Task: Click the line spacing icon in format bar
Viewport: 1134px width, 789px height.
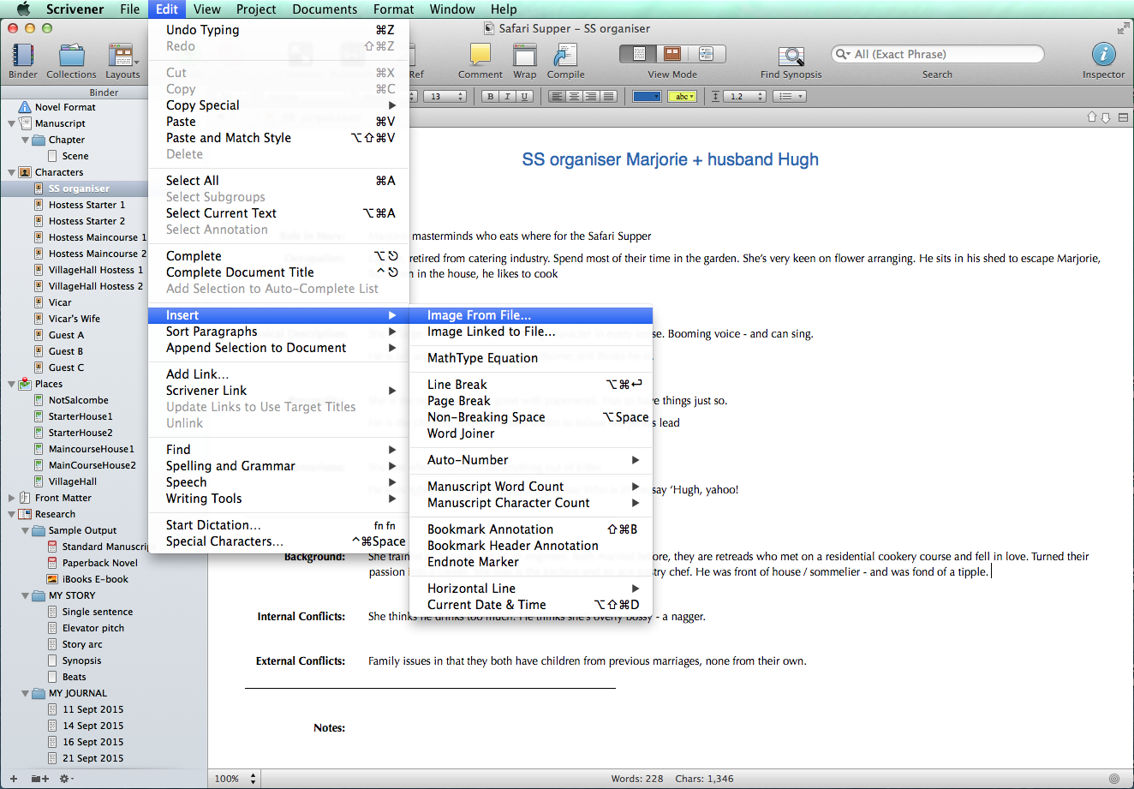Action: 716,97
